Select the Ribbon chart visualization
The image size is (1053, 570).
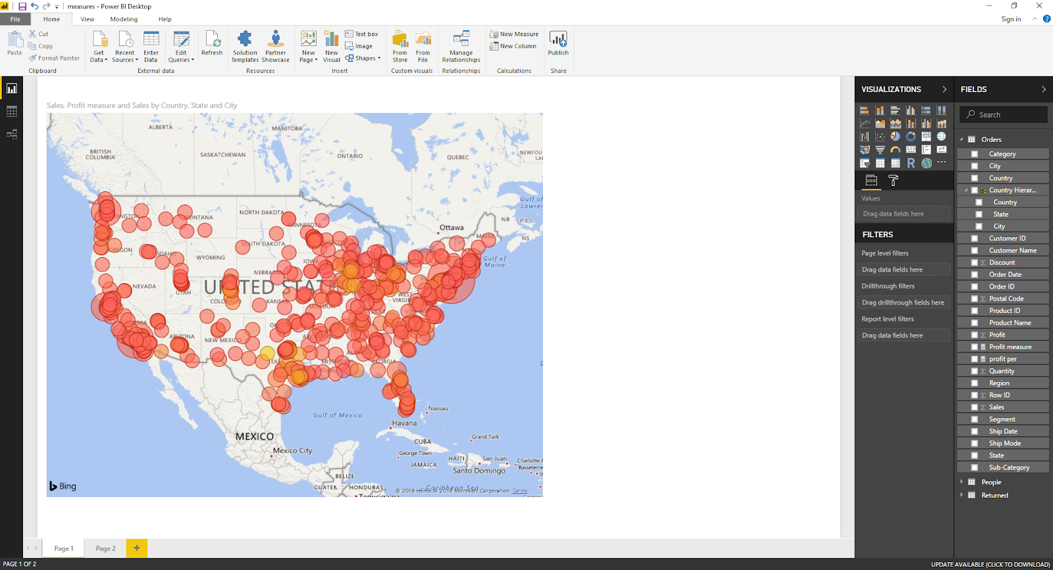tap(942, 124)
